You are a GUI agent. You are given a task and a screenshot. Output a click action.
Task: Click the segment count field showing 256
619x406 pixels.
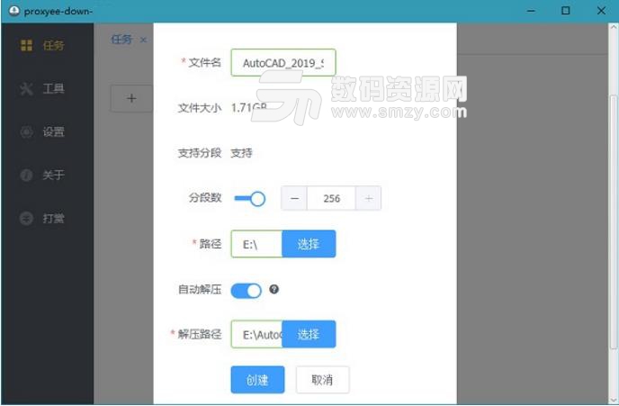point(332,198)
